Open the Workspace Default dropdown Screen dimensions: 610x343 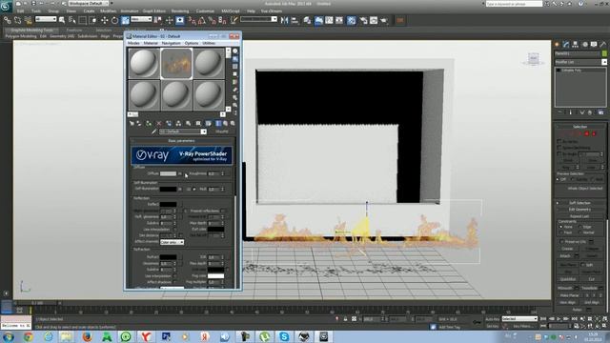pos(89,4)
